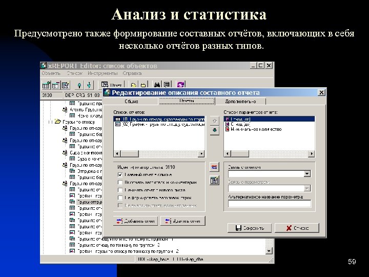The width and height of the screenshot is (369, 277).
Task: Click the list view icon next to binoculars
Action: pos(167,85)
